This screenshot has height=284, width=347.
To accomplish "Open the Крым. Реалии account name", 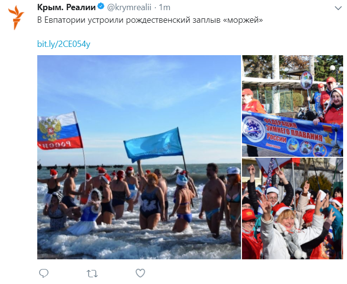I will 66,7.
